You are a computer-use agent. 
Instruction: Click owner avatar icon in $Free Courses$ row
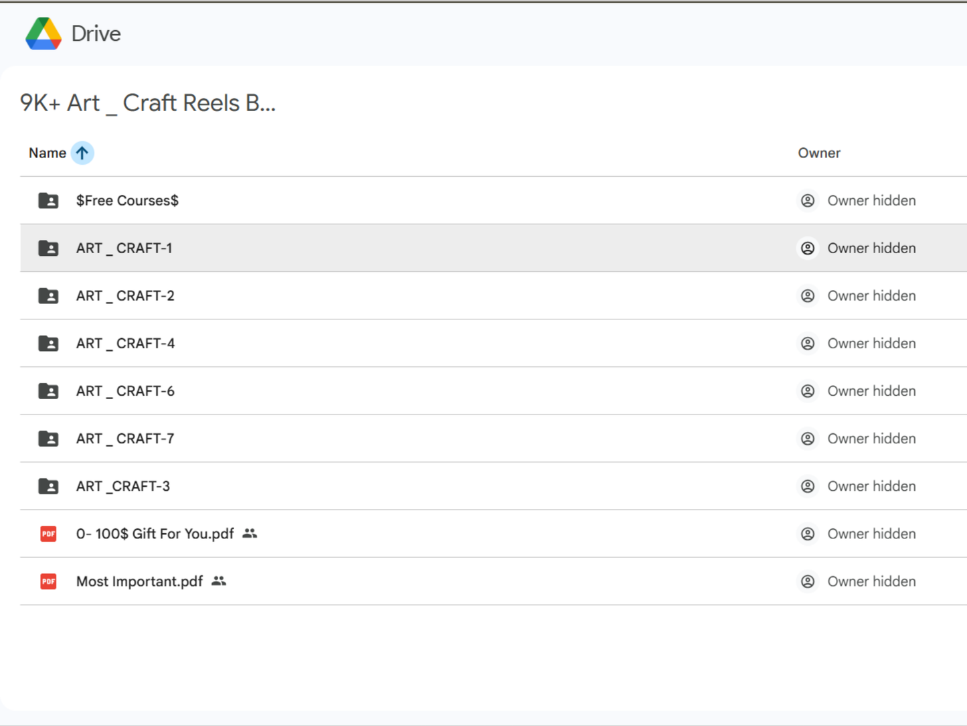[808, 200]
